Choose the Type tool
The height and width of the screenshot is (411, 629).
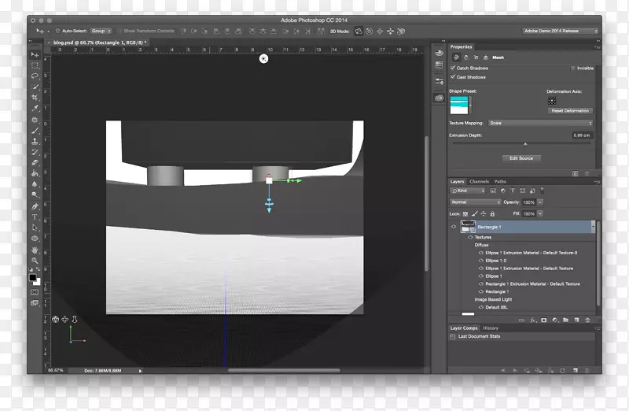[x=35, y=217]
